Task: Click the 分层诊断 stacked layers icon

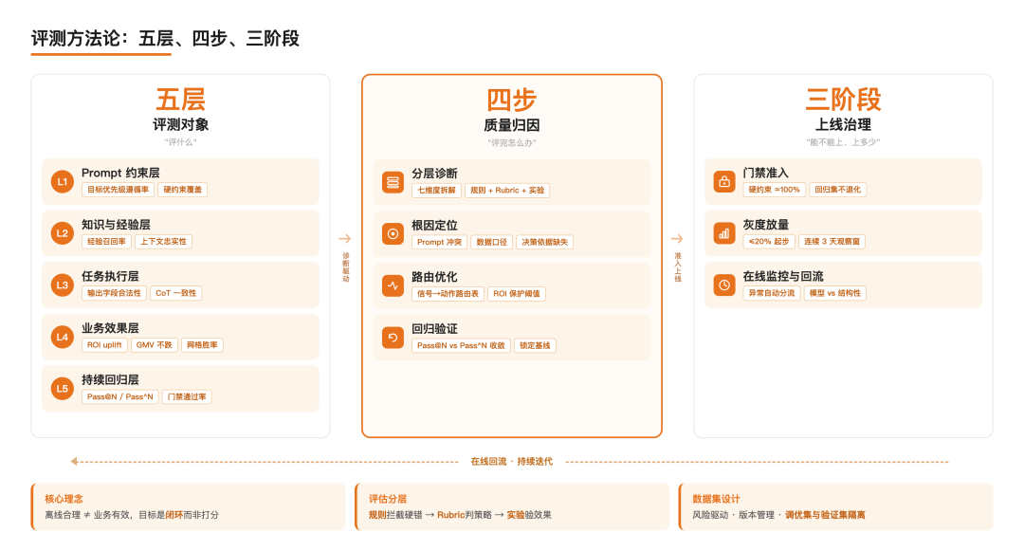Action: point(393,182)
